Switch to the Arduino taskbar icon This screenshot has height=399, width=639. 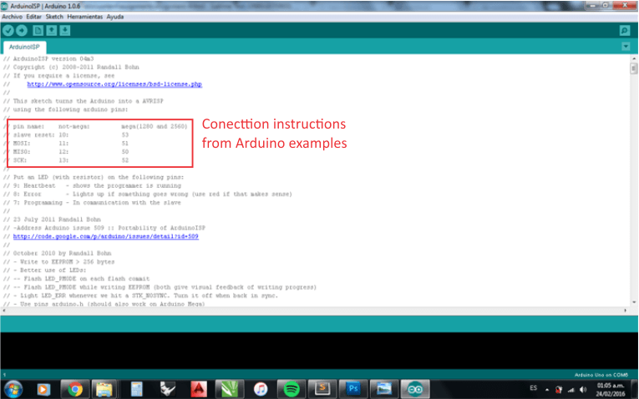[x=415, y=390]
